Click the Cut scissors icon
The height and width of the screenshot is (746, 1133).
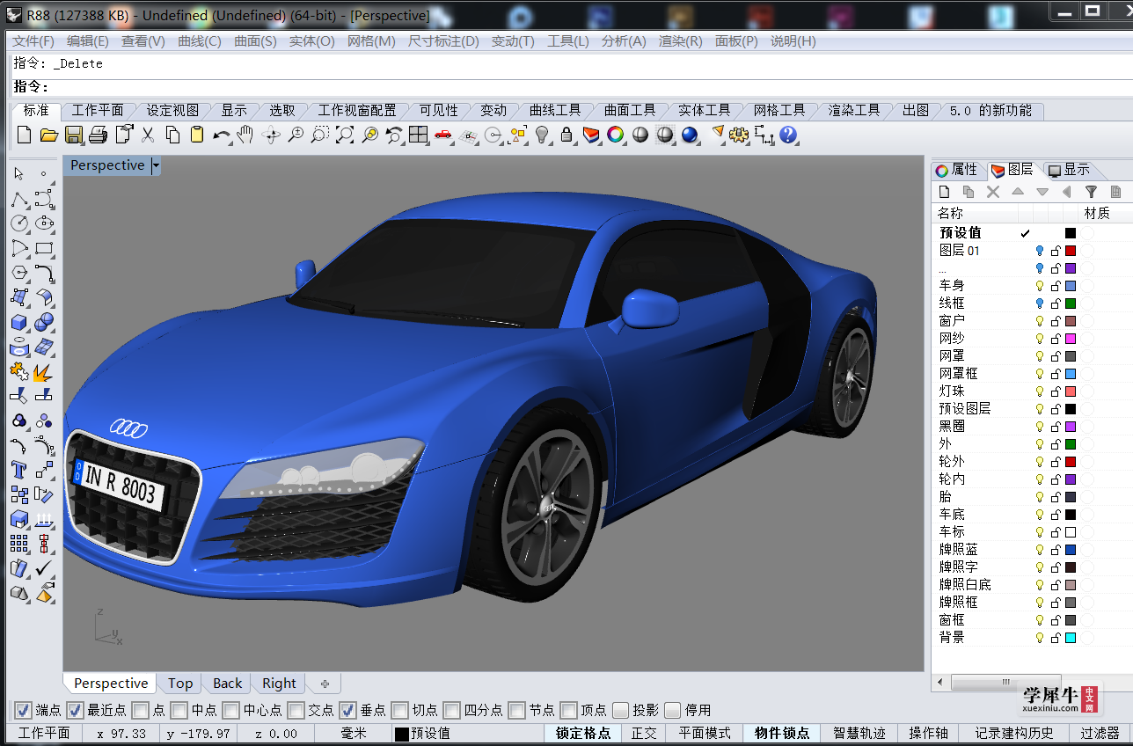(148, 135)
